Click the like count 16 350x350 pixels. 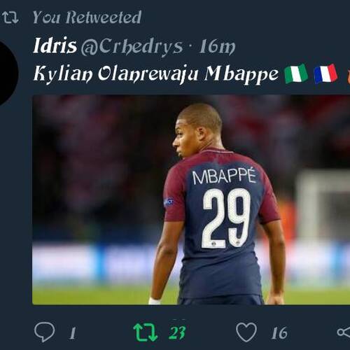279,332
